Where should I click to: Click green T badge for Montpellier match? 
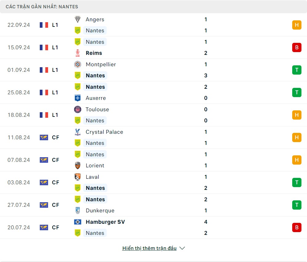click(x=297, y=70)
